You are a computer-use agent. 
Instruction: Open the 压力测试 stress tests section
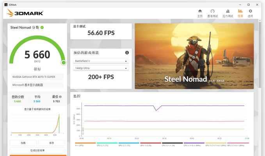[x=228, y=13]
